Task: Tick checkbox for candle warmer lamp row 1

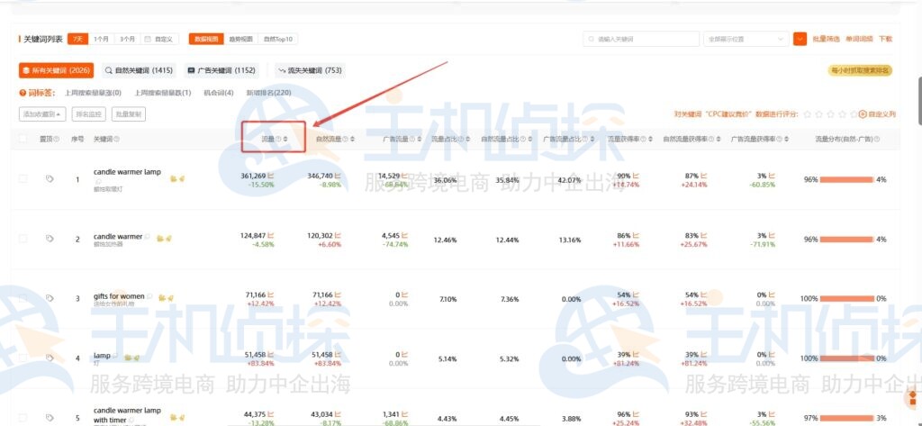Action: (x=23, y=179)
